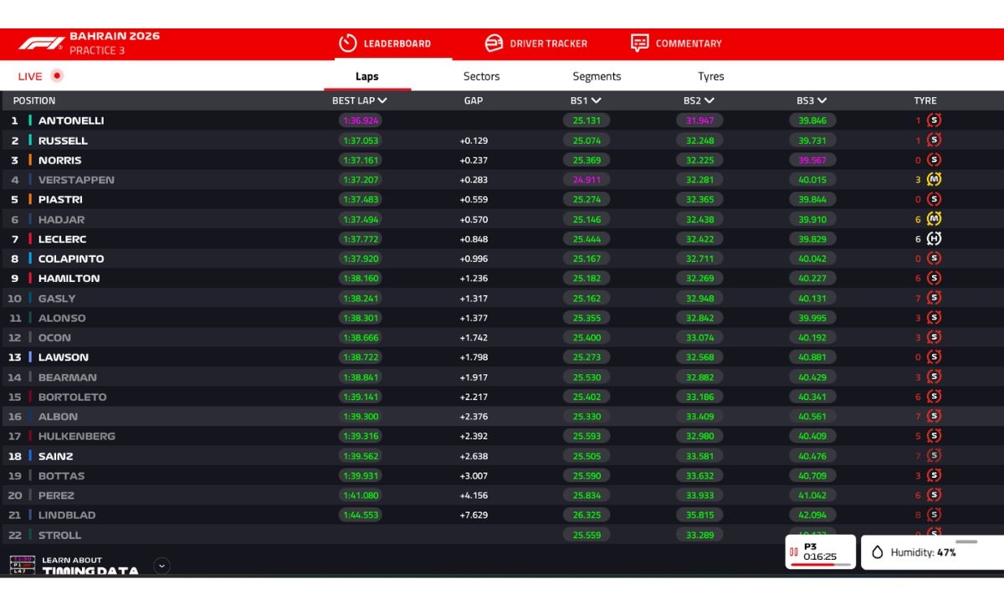Open the Humidity 47% weather widget
Viewport: 1004px width, 610px height.
[x=932, y=552]
